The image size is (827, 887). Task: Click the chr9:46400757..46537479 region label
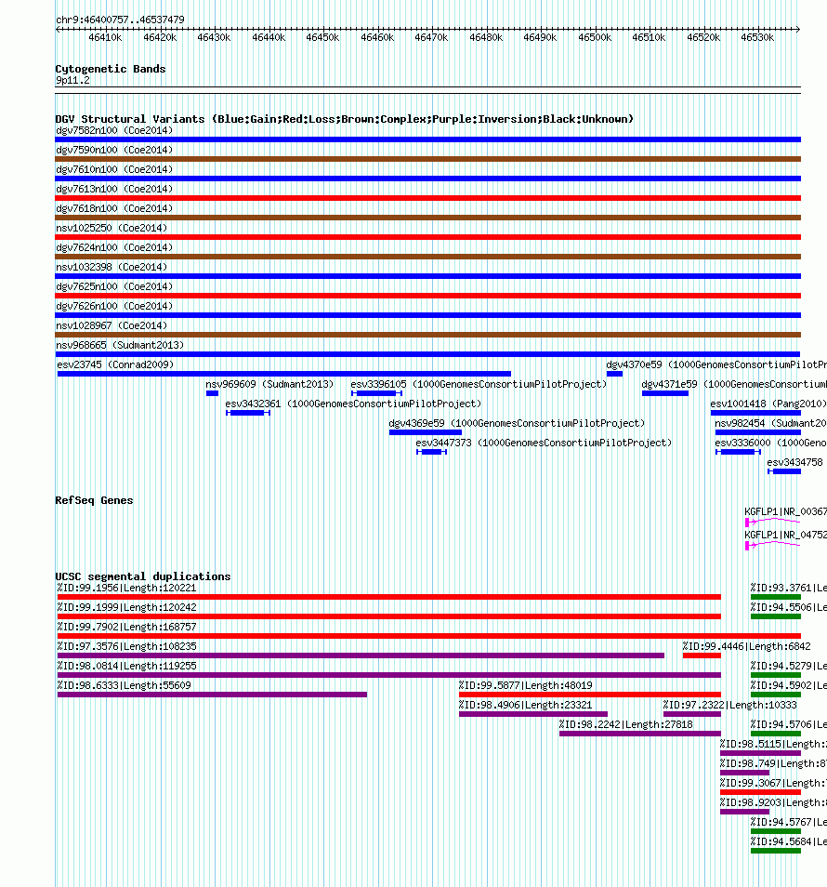pyautogui.click(x=120, y=20)
